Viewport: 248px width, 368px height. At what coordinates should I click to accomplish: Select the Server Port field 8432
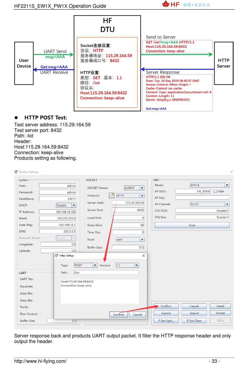[x=128, y=210]
